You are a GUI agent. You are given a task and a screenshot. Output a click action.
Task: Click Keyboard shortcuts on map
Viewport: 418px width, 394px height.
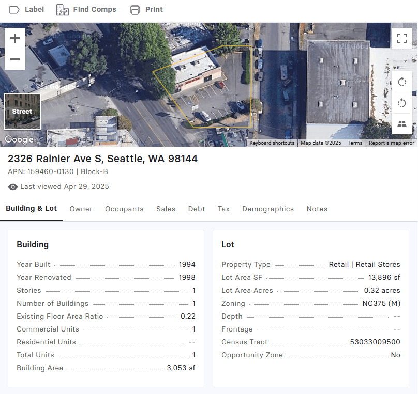point(272,143)
